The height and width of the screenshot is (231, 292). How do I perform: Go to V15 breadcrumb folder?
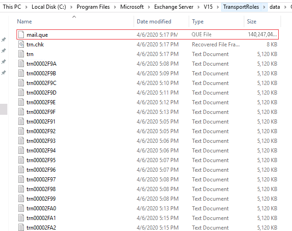[x=208, y=7]
